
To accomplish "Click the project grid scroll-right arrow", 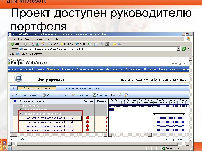I will 106,135.
